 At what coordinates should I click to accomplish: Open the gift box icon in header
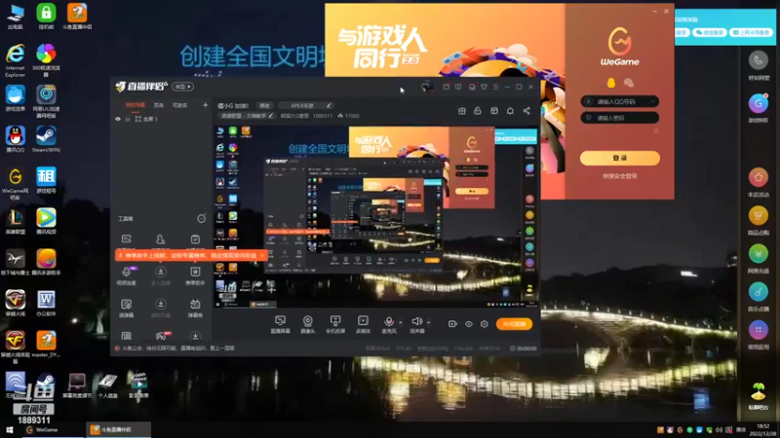pos(461,111)
